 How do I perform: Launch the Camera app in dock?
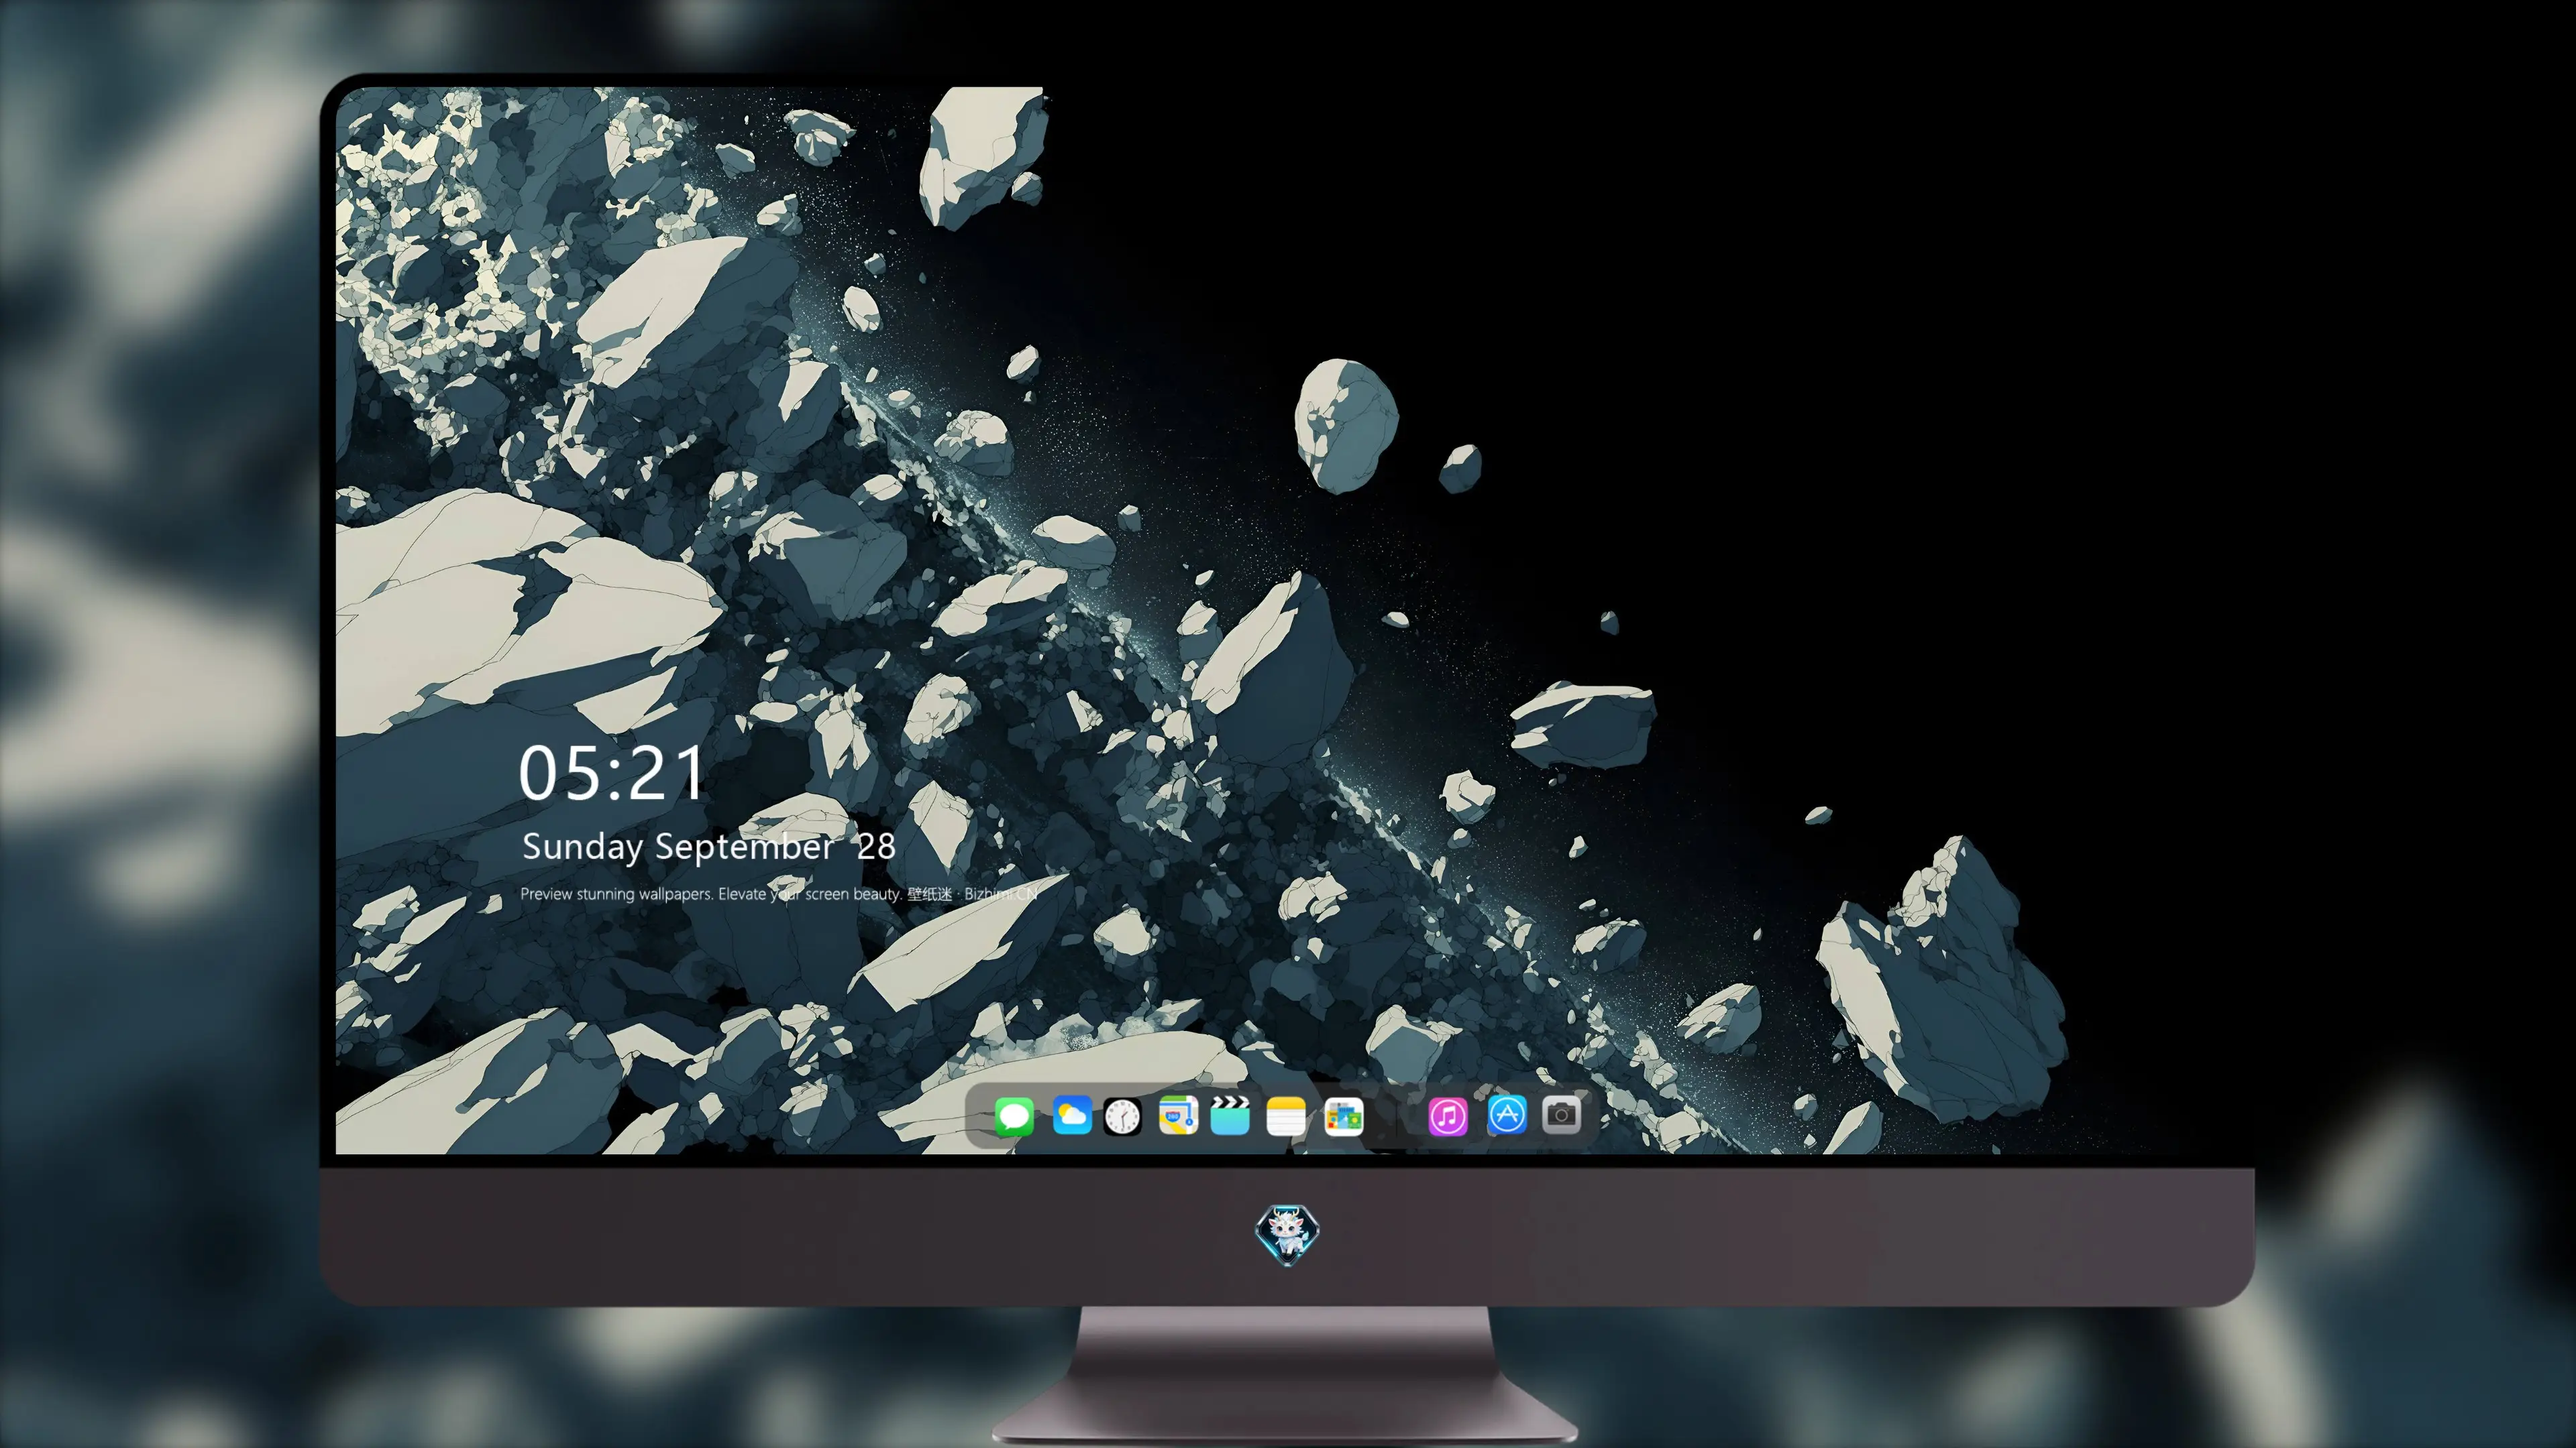click(x=1561, y=1115)
